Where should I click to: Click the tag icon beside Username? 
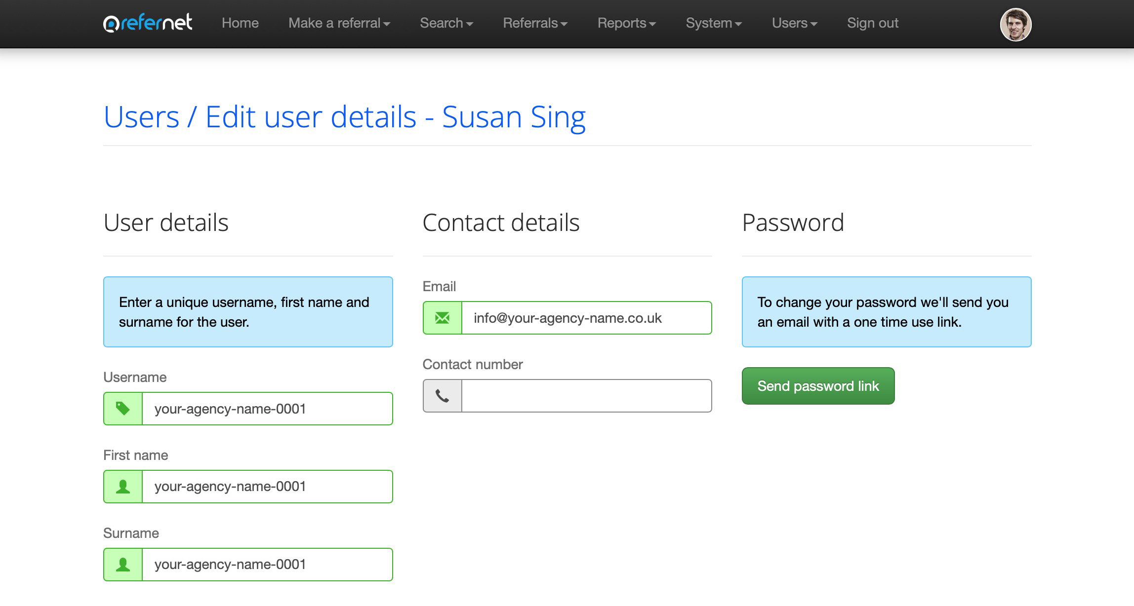point(123,409)
